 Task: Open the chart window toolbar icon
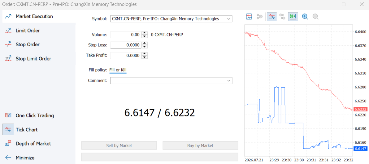tap(249, 16)
